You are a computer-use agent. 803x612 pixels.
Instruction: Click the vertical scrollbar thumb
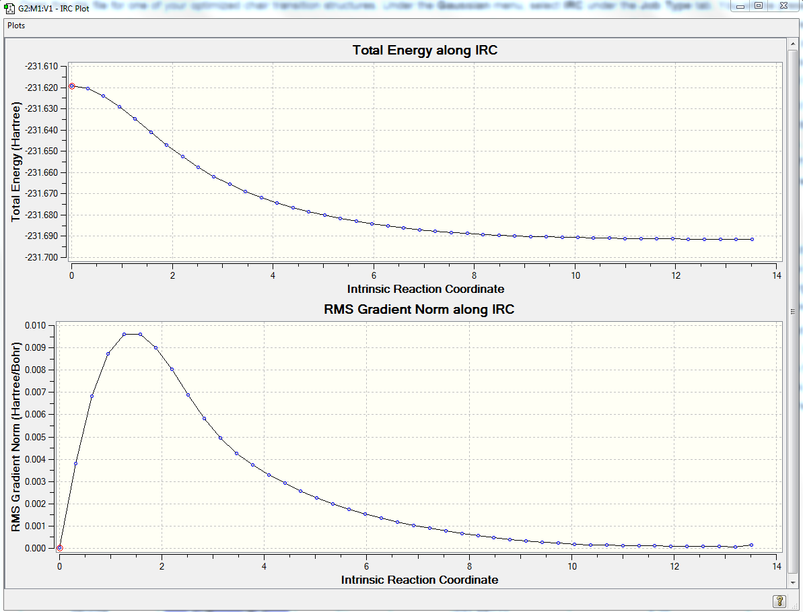[x=792, y=311]
